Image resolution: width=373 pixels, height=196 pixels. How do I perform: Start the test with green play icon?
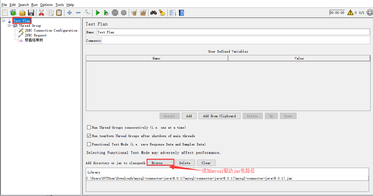98,13
